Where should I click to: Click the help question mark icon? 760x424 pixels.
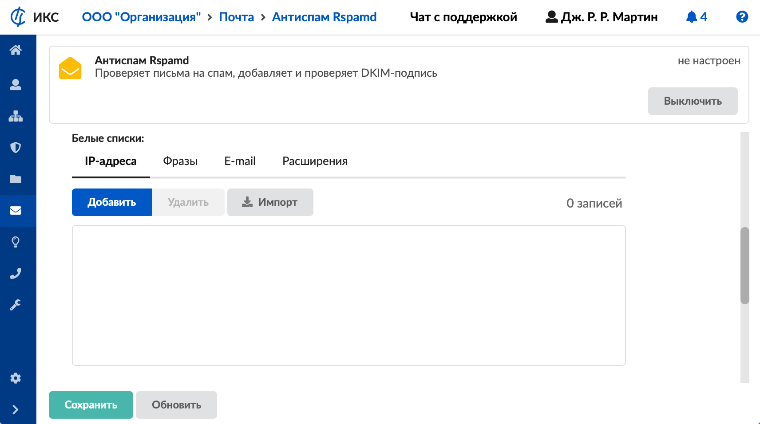pos(742,17)
